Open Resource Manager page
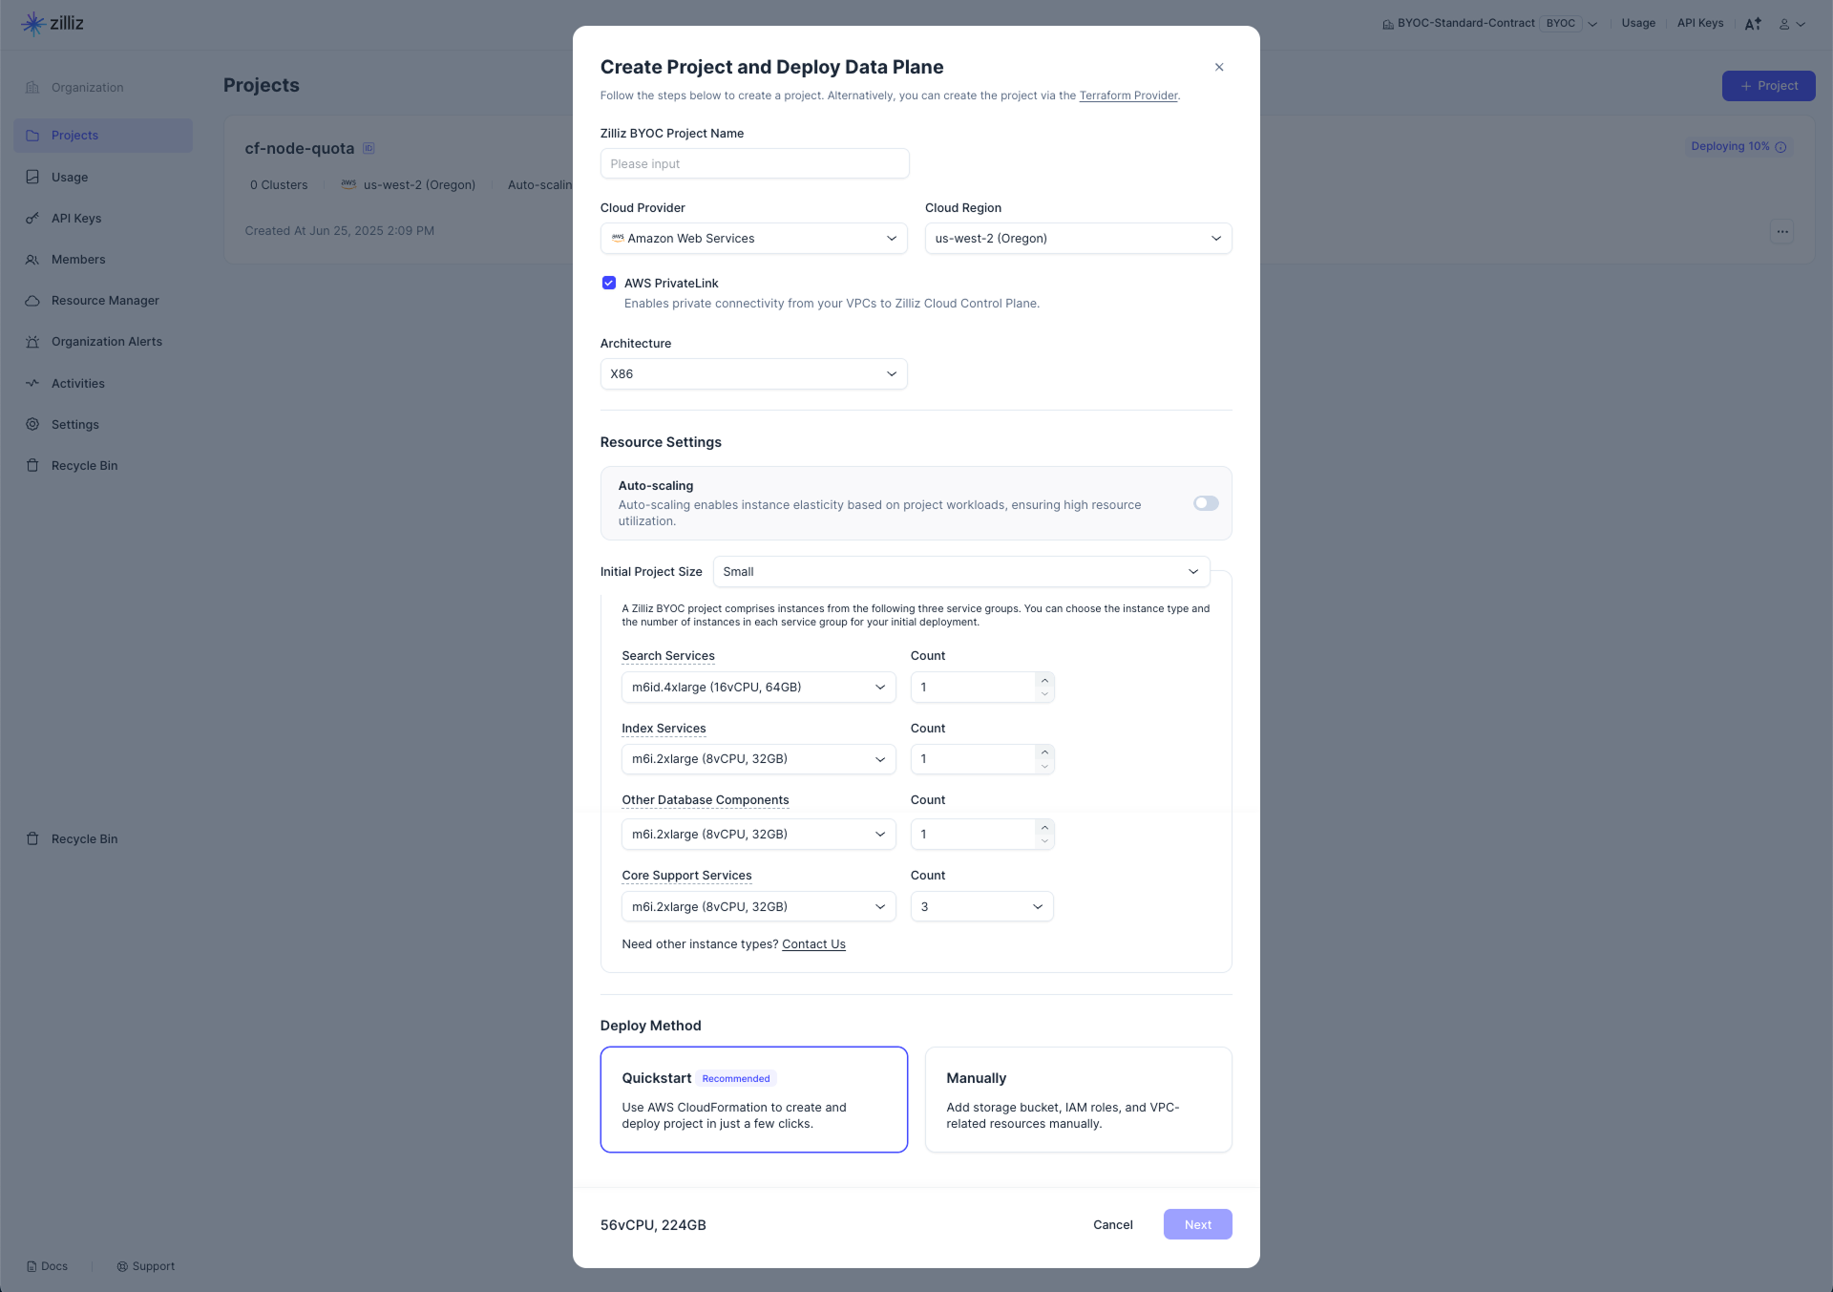1833x1292 pixels. pyautogui.click(x=103, y=300)
